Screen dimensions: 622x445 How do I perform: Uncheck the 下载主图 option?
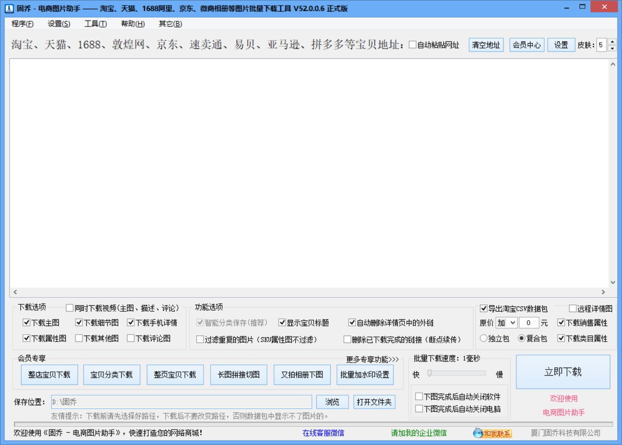coord(27,322)
